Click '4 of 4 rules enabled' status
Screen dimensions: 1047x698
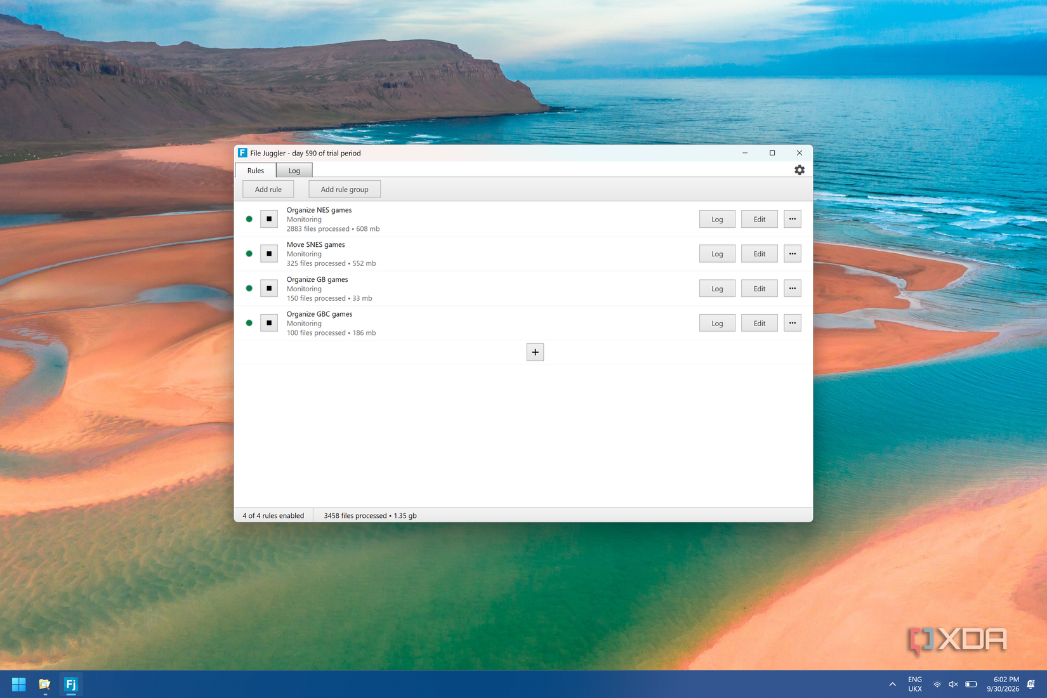pos(273,515)
